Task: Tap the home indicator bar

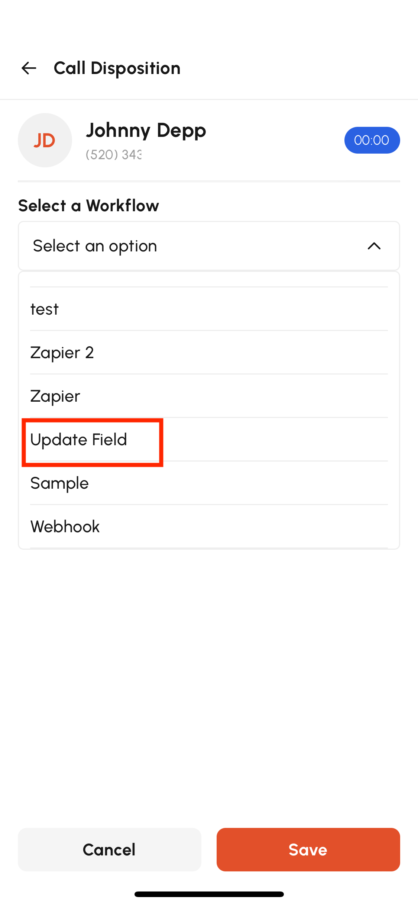Action: pos(209,894)
